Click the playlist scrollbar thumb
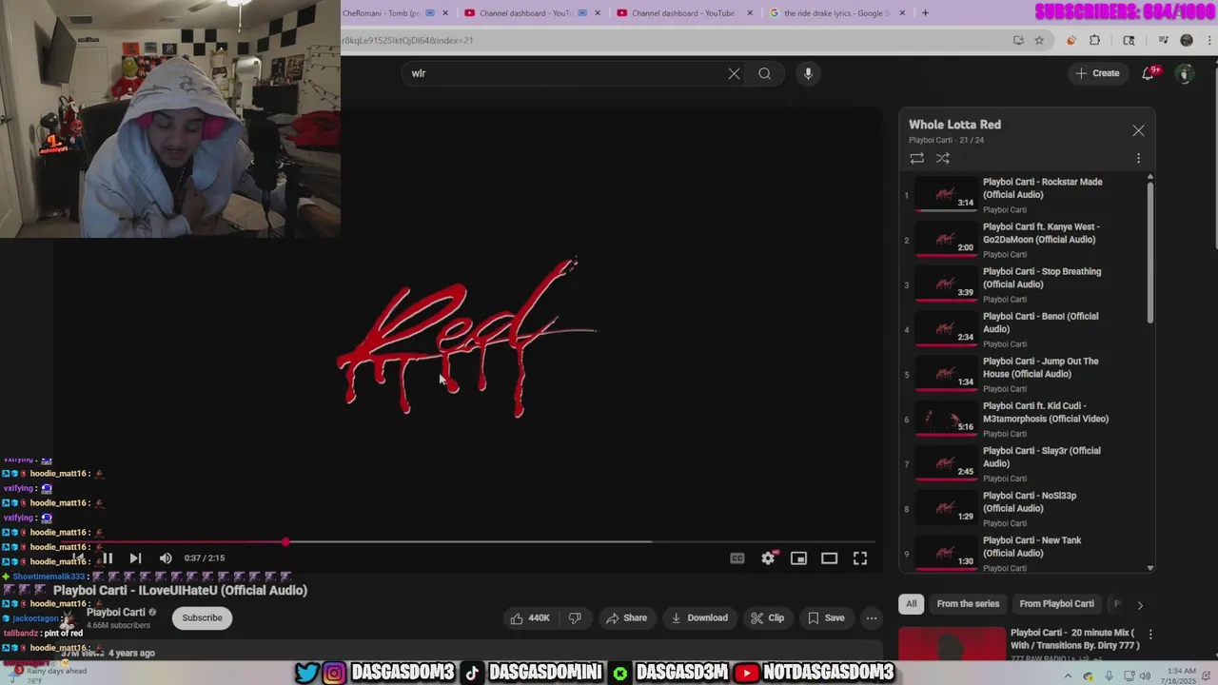 pos(1149,252)
